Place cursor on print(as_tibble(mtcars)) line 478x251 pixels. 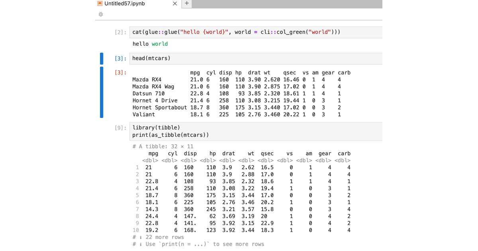[170, 135]
